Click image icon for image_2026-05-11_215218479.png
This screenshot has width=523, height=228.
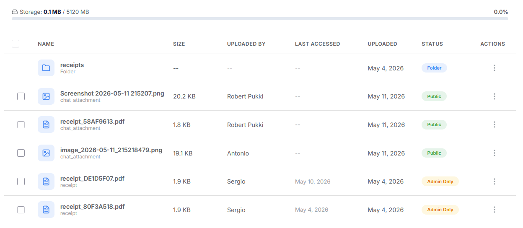(x=46, y=153)
